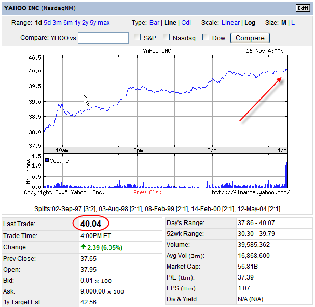
Task: Select the 1d range
Action: point(38,23)
